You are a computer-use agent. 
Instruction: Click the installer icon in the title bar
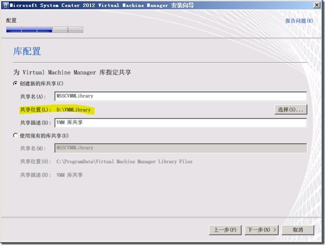pos(6,5)
